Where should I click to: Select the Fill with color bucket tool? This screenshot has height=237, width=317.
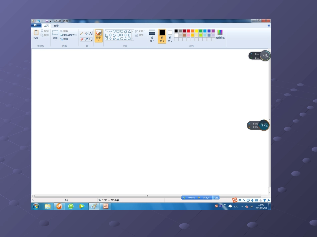86,33
